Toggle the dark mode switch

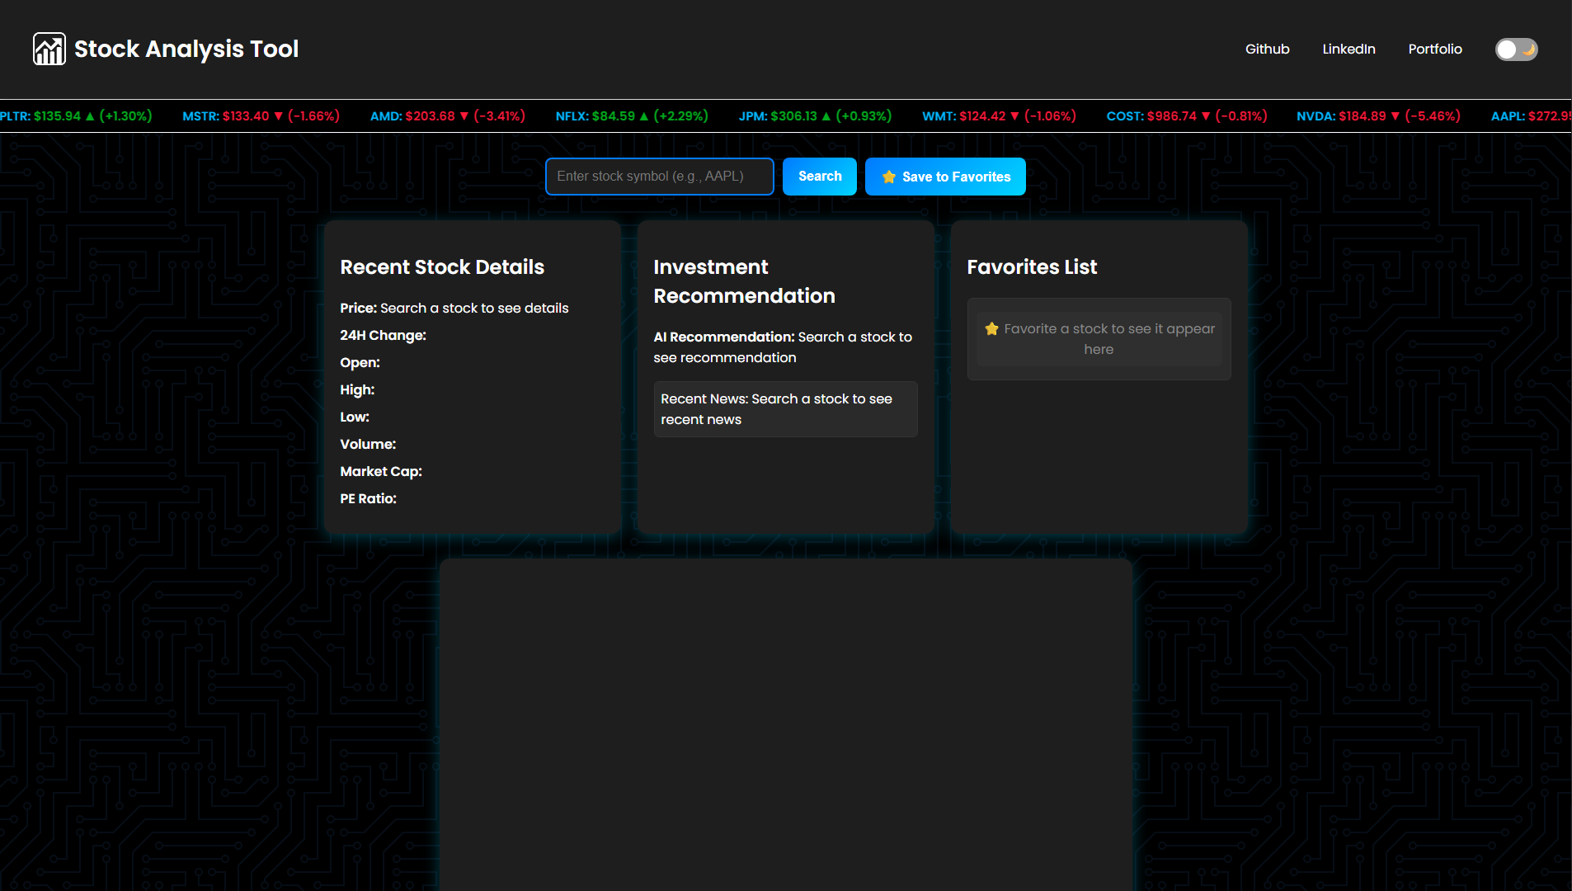tap(1516, 49)
